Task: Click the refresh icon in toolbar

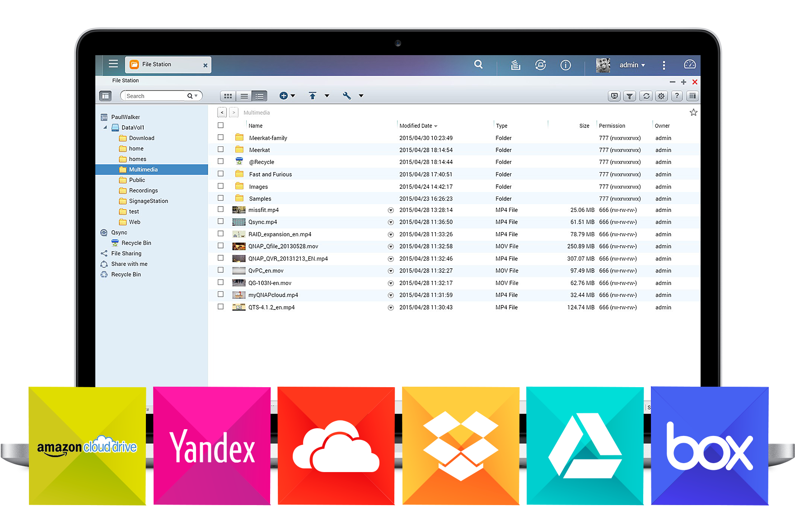Action: [x=646, y=96]
